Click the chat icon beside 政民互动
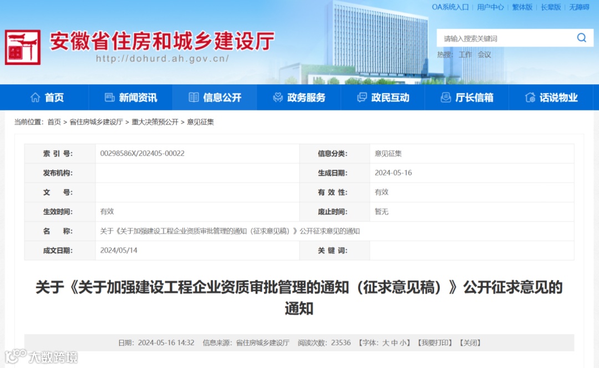Viewport: 599px width, 368px height. click(x=362, y=98)
